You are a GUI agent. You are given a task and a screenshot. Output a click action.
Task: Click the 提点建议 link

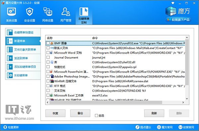tap(143, 127)
